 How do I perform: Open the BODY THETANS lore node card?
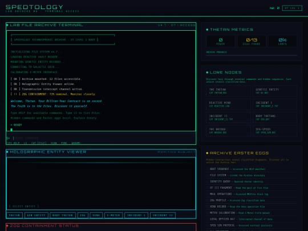(275, 117)
